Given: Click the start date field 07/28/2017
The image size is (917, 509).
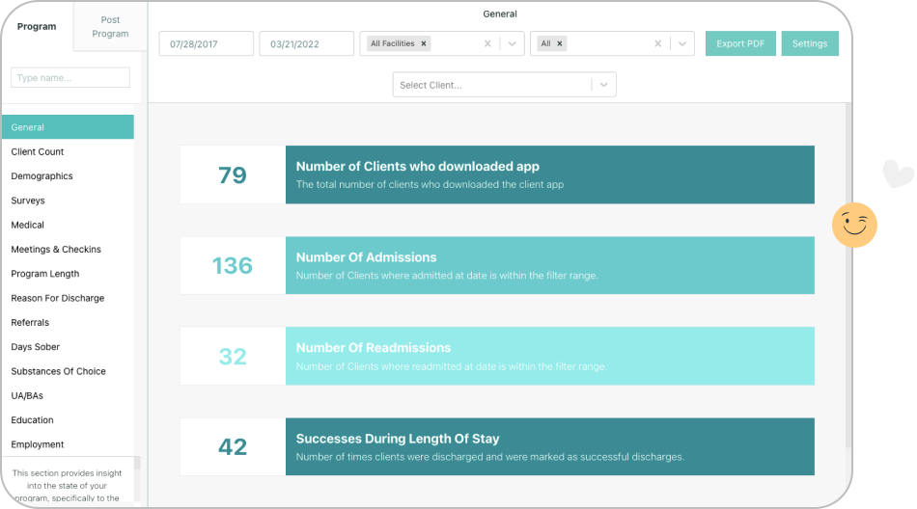Looking at the screenshot, I should click(207, 44).
